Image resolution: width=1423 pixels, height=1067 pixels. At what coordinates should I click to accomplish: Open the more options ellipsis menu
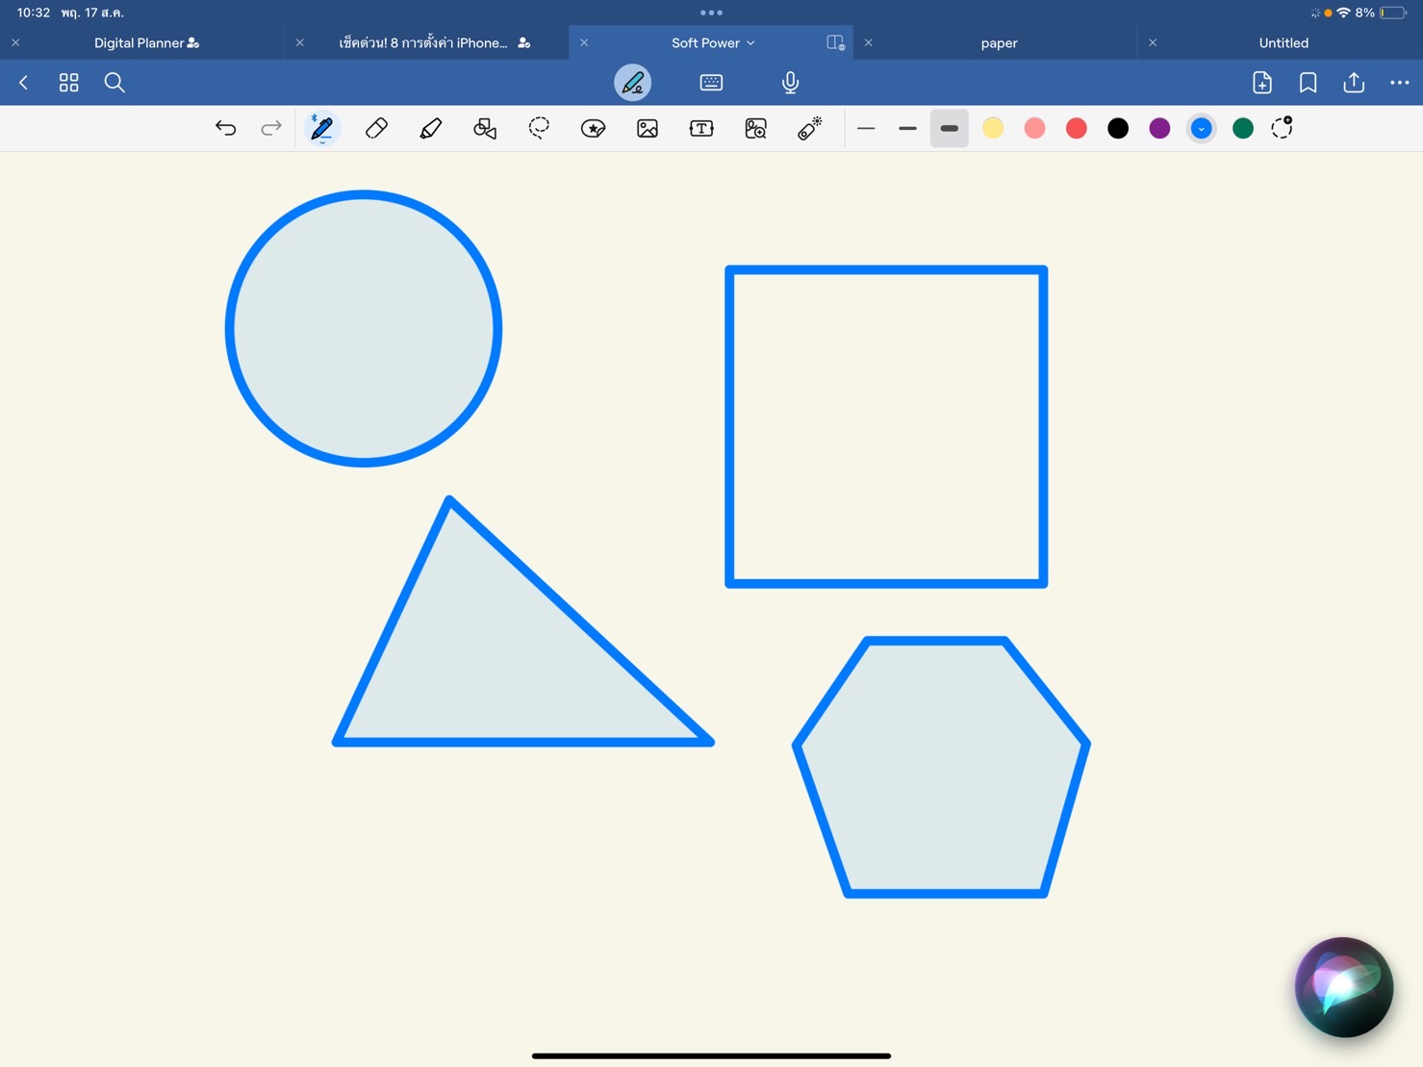(x=1399, y=83)
